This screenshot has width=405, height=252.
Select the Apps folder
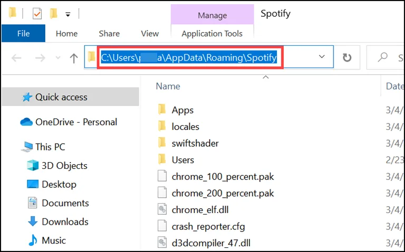point(182,110)
